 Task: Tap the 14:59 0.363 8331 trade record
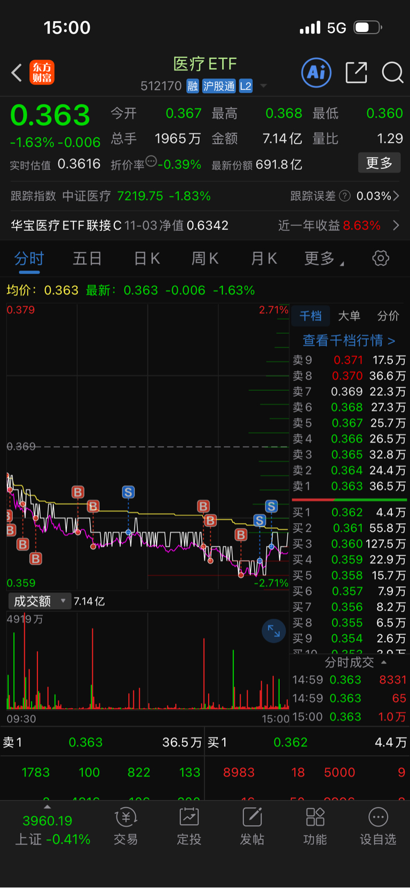[349, 680]
